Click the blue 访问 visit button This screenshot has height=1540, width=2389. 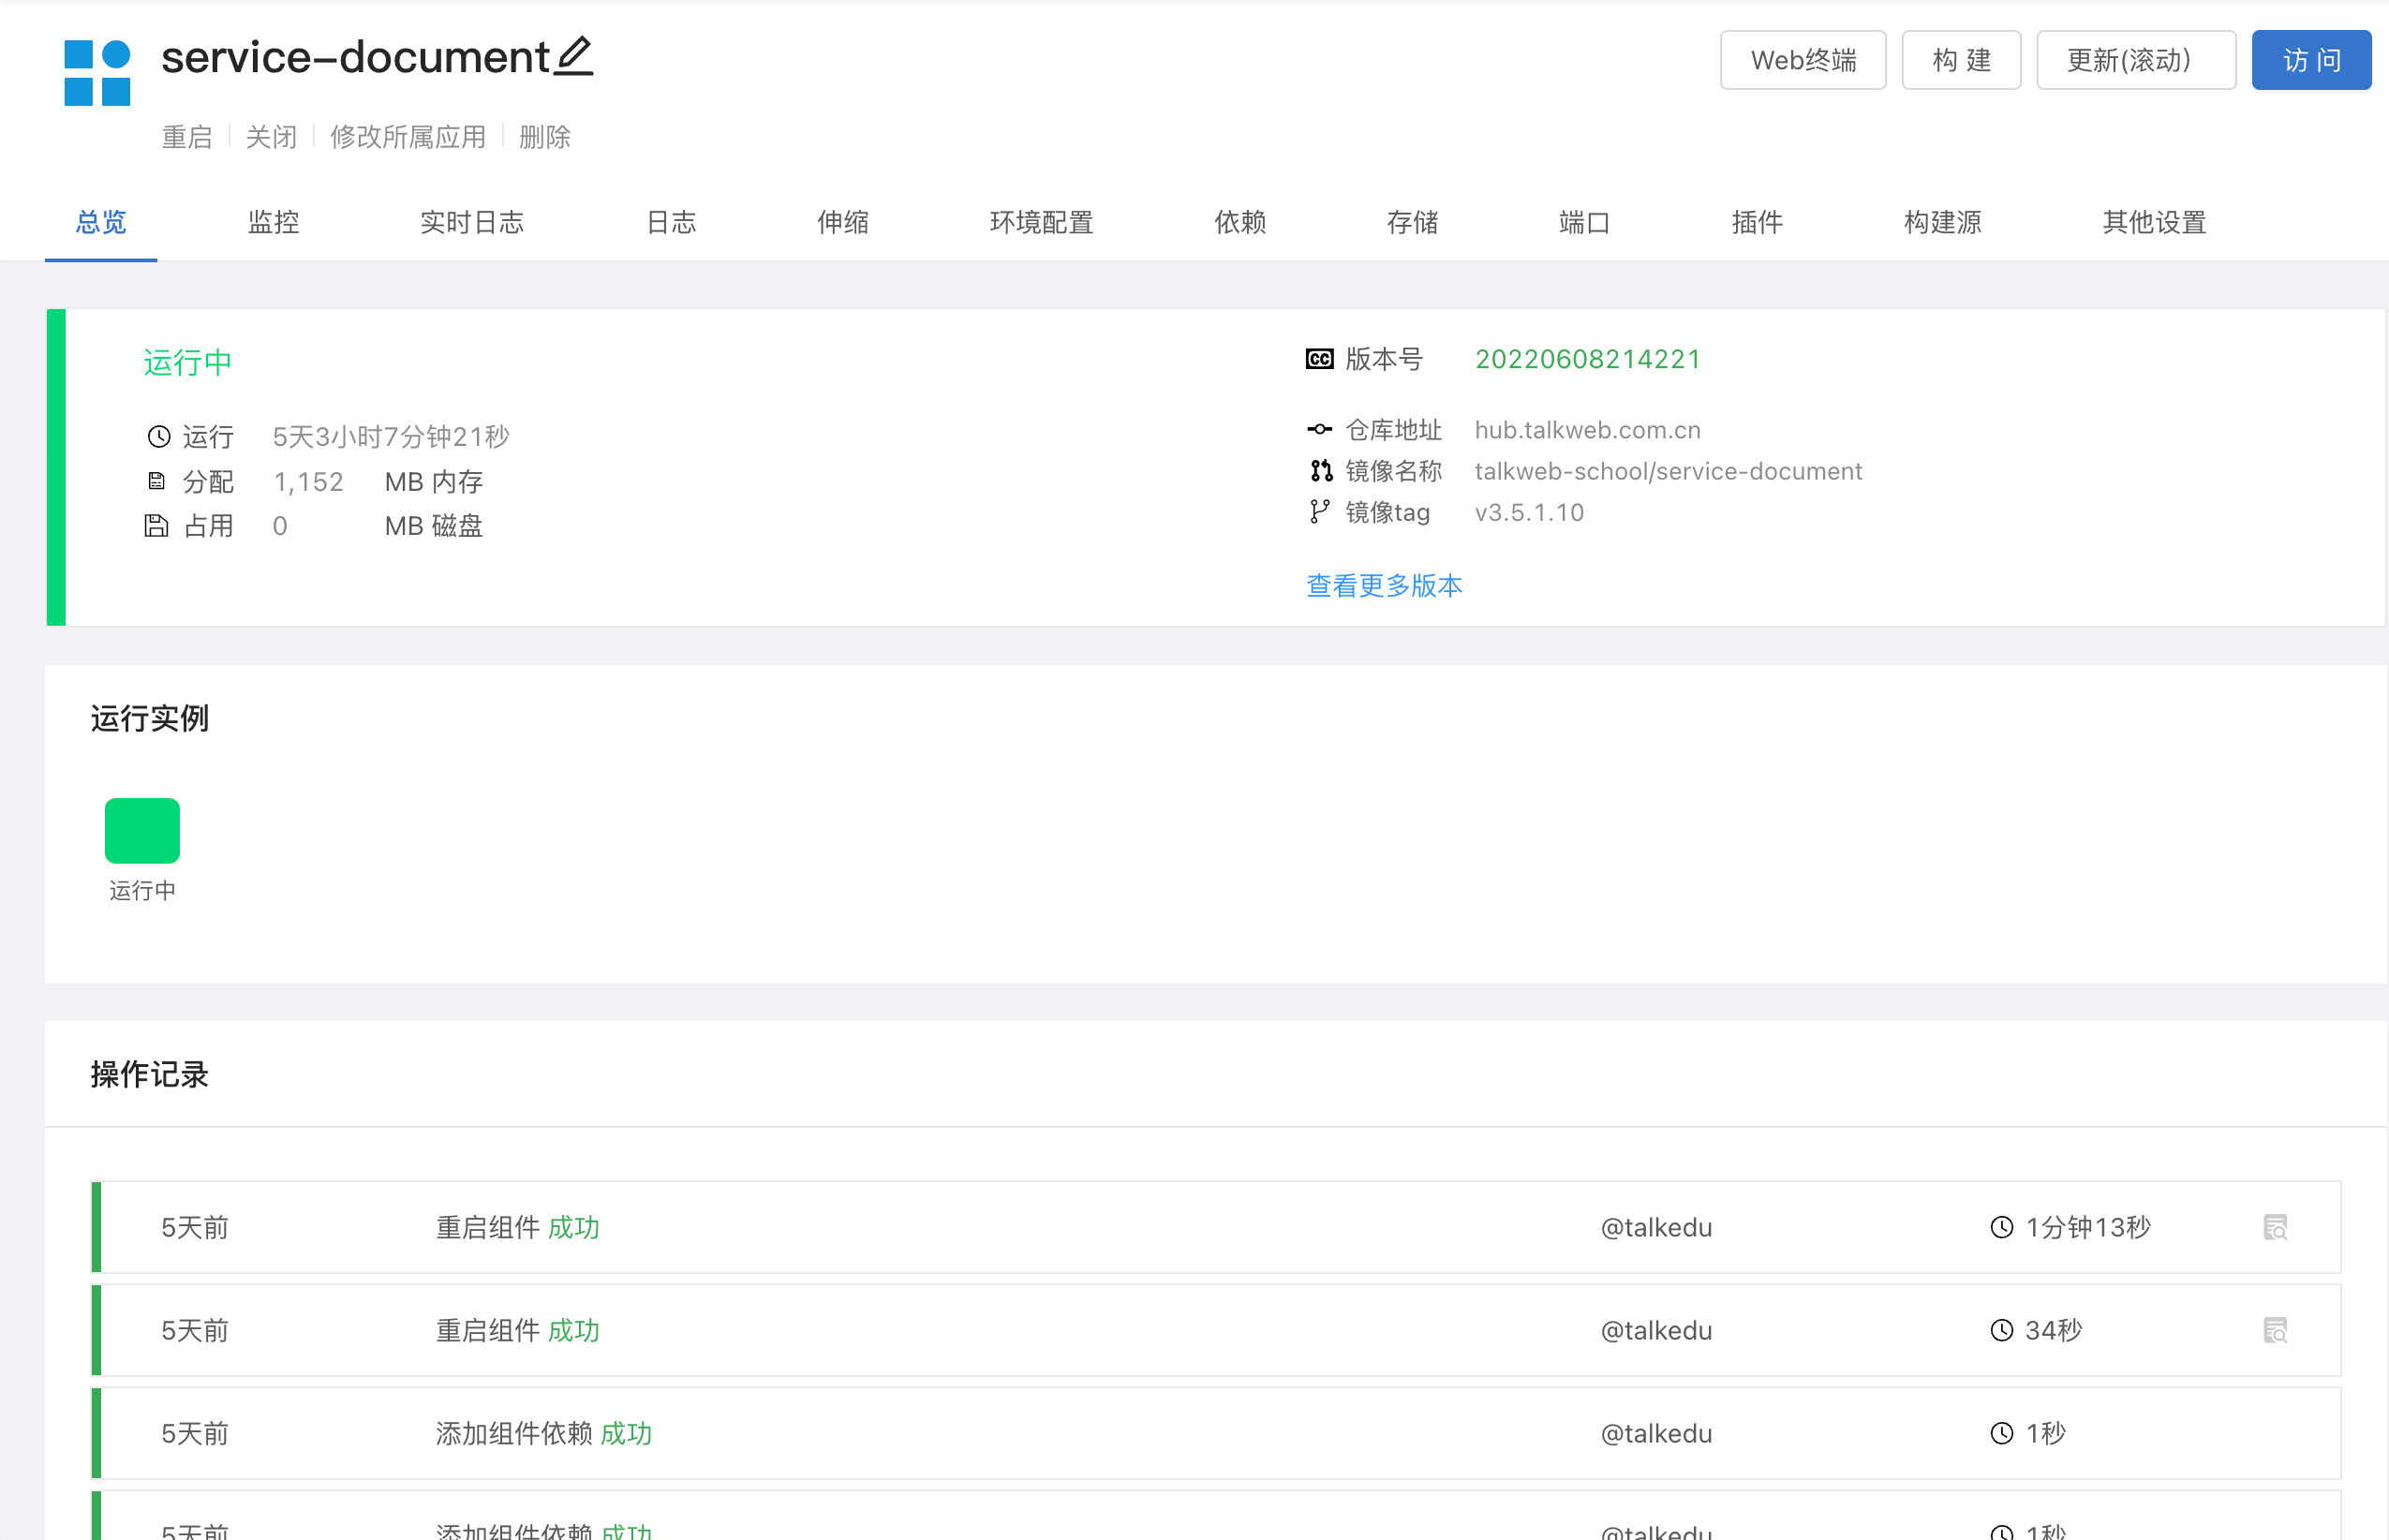pyautogui.click(x=2311, y=60)
